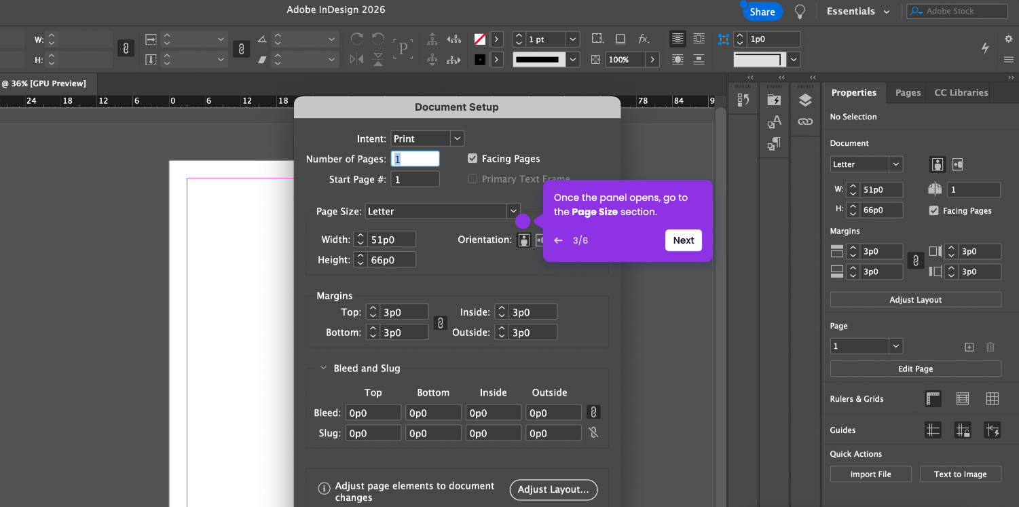Click the flip vertical icon
The image size is (1019, 507).
378,60
